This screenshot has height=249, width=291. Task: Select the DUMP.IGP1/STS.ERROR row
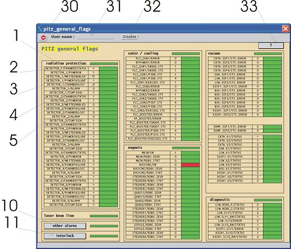[245, 127]
